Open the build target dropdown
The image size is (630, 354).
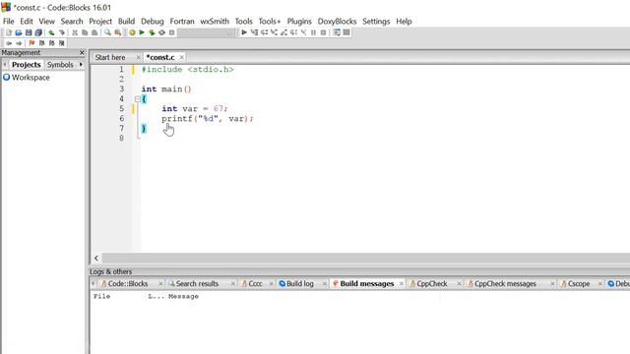click(x=206, y=32)
